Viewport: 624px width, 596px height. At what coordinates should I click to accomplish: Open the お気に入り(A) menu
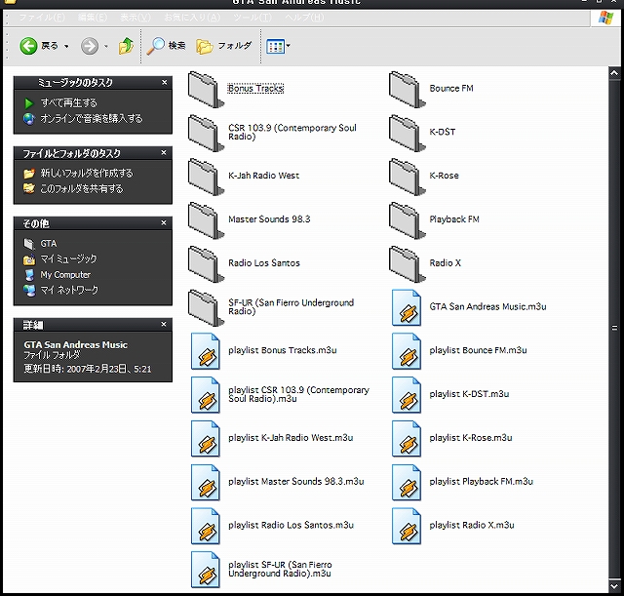pos(192,18)
